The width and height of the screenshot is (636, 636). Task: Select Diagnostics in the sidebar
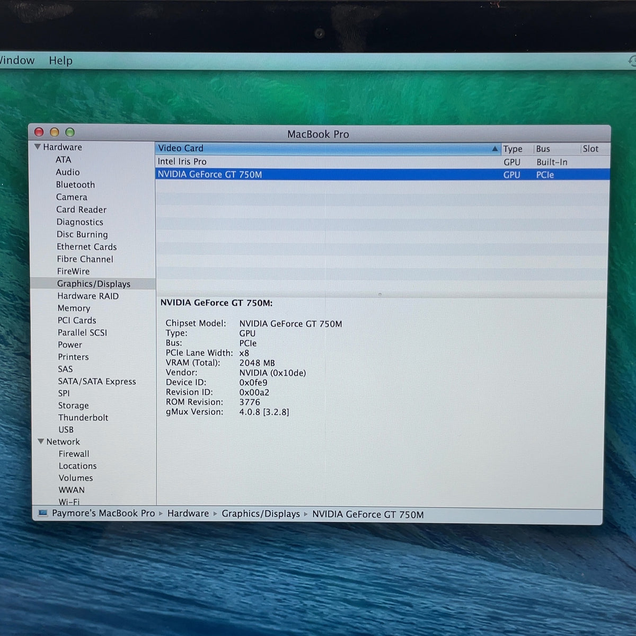pos(79,222)
